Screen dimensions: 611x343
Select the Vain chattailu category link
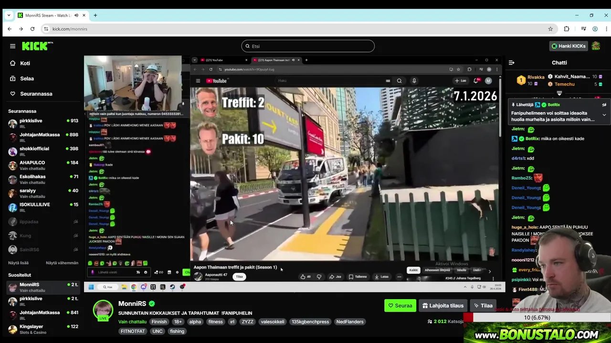click(x=132, y=322)
